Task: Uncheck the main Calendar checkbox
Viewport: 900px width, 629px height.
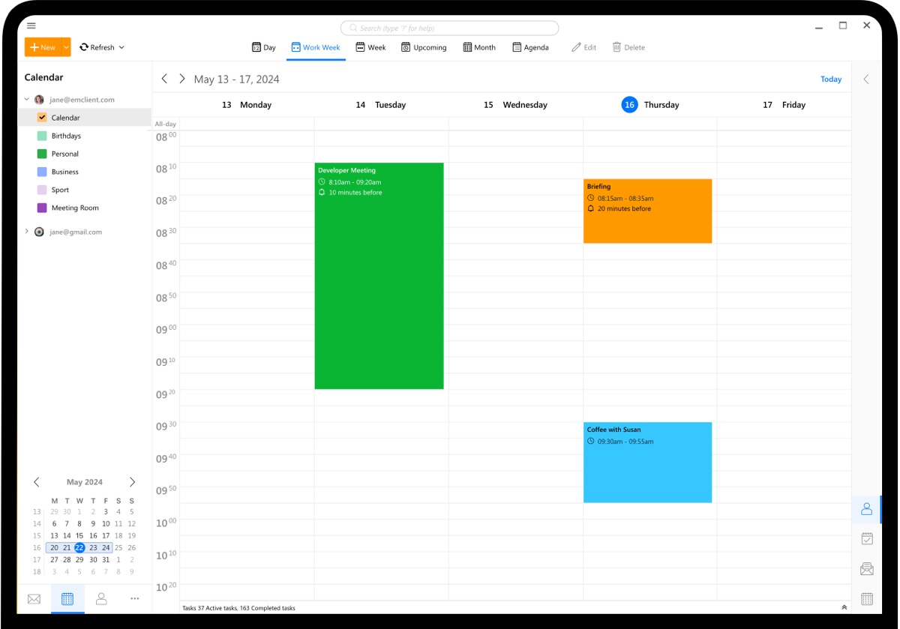Action: [43, 118]
